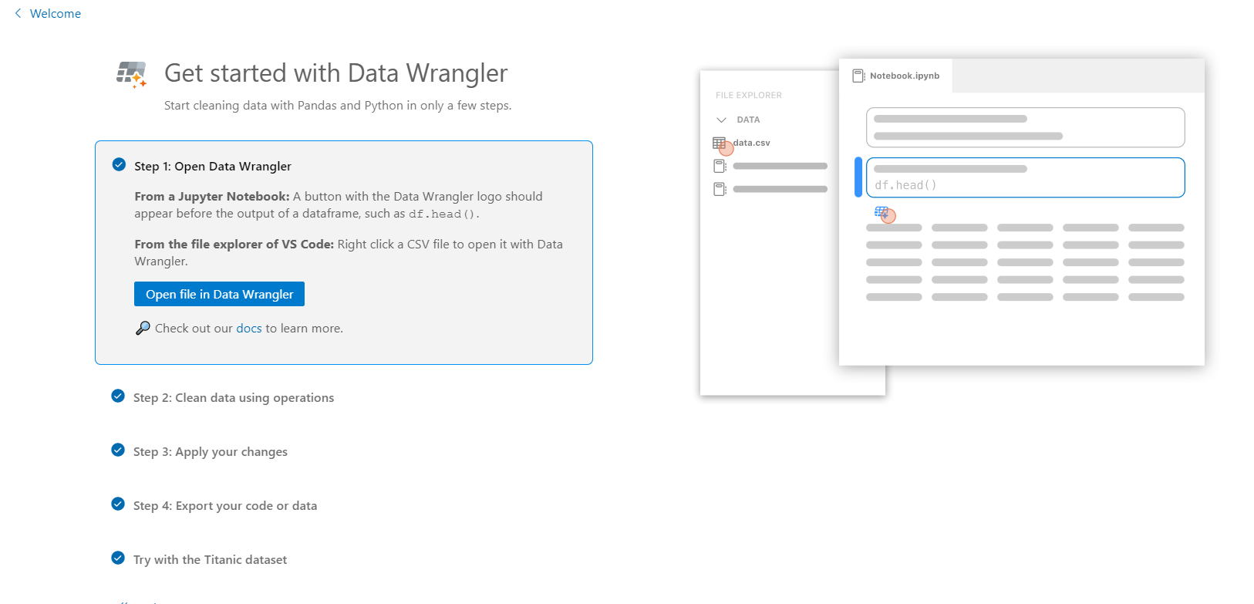Toggle the Titanic dataset step checkmark
The image size is (1254, 604).
[x=118, y=558]
